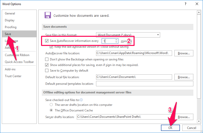The width and height of the screenshot is (203, 133).
Task: Click the Help question mark icon
Action: tap(186, 4)
